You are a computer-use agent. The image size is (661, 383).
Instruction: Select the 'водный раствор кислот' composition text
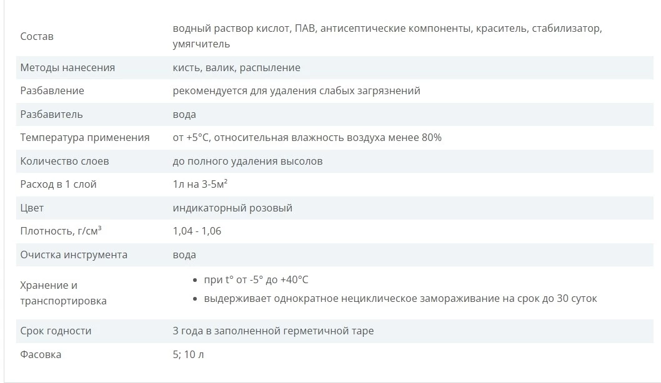click(x=231, y=29)
